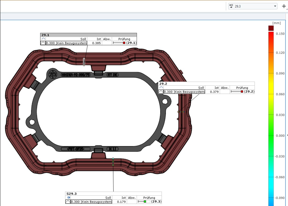288x206 pixels.
Task: Click the dropdown arrow of the 29.3 combo box
Action: click(275, 6)
